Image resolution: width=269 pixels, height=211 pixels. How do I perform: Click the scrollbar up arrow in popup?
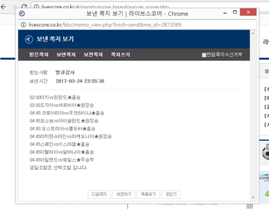coord(253,33)
